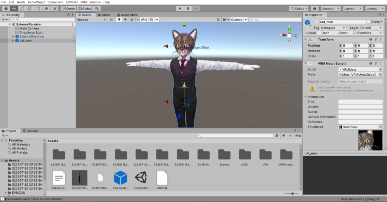387x202 pixels.
Task: Click search by type icon in Project
Action: tap(277, 135)
